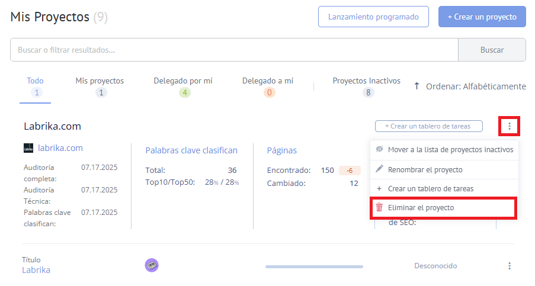Click the sort direction arrow icon
The width and height of the screenshot is (535, 286).
click(417, 86)
